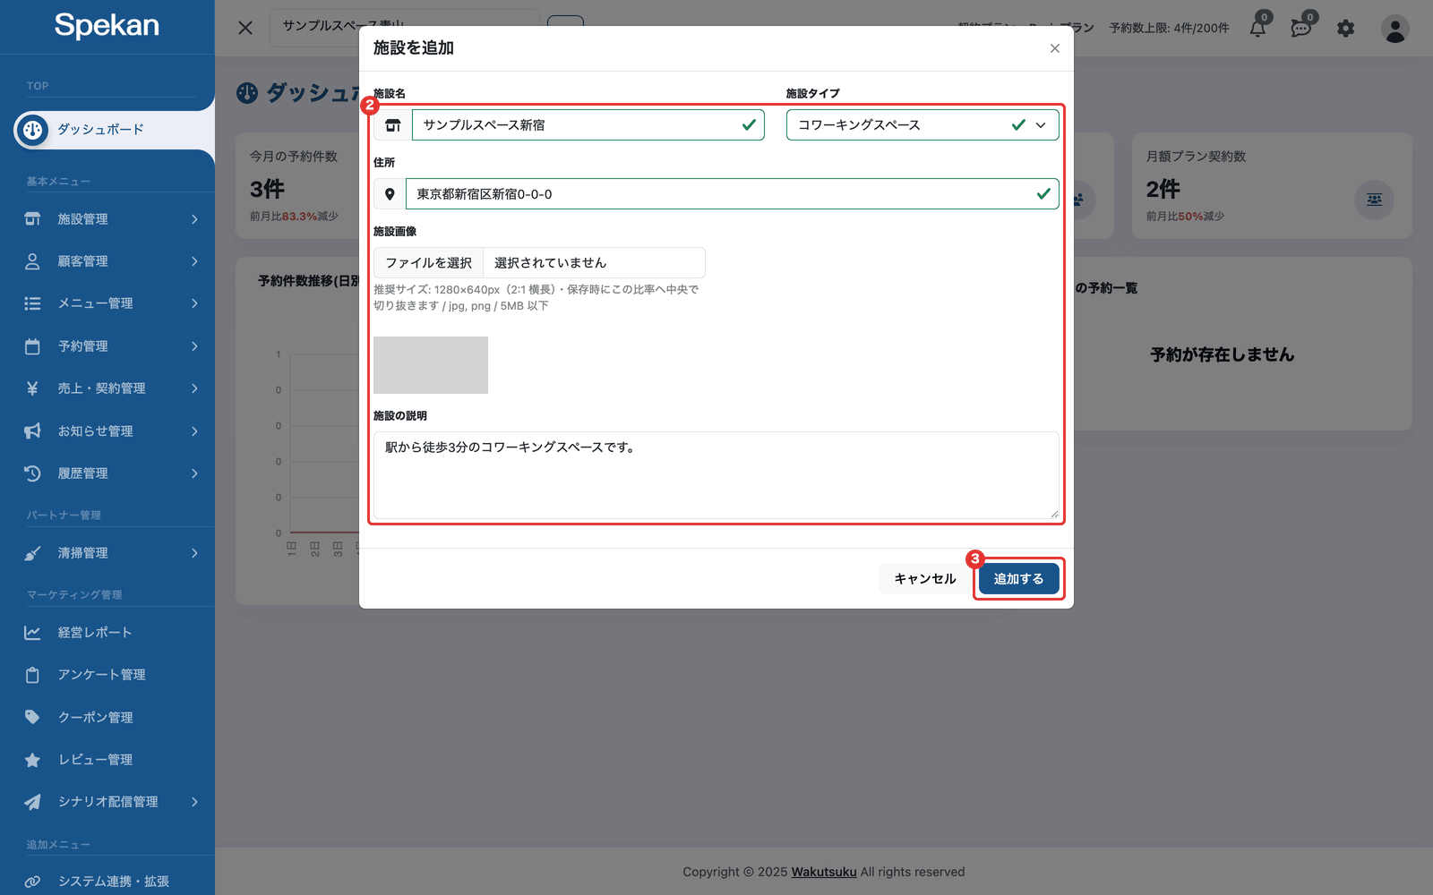This screenshot has width=1433, height=895.
Task: Click the 住所 address input field
Action: click(x=732, y=194)
